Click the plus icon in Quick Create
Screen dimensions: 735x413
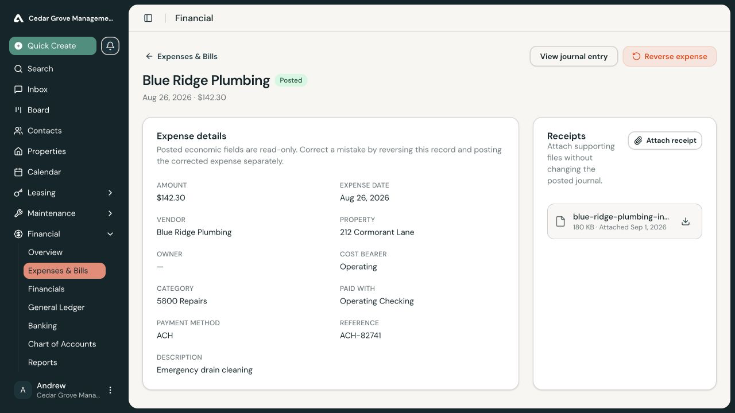click(x=18, y=46)
